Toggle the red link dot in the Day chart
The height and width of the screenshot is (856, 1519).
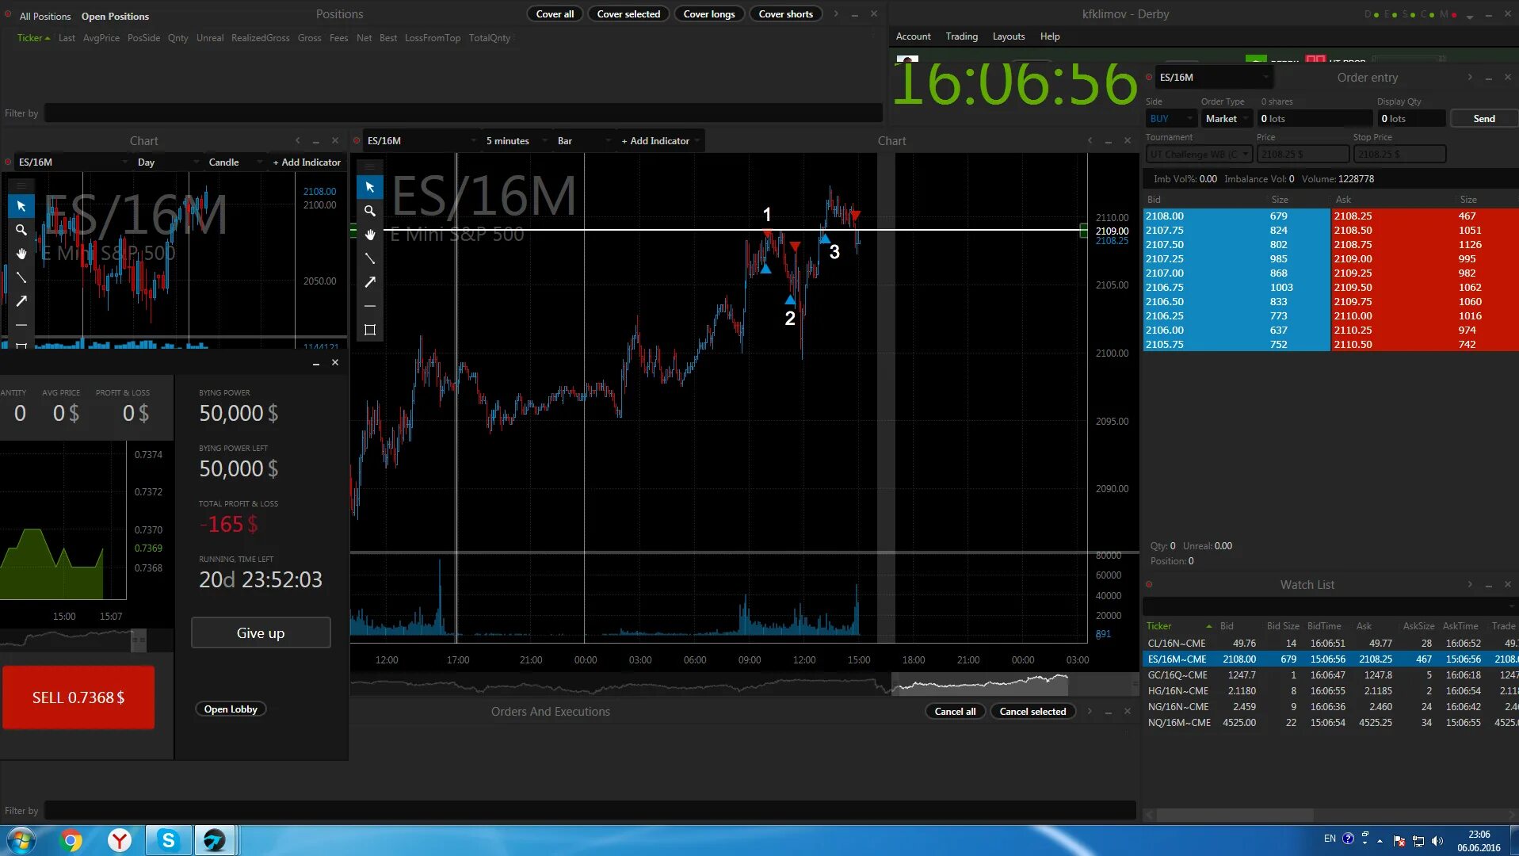coord(8,162)
